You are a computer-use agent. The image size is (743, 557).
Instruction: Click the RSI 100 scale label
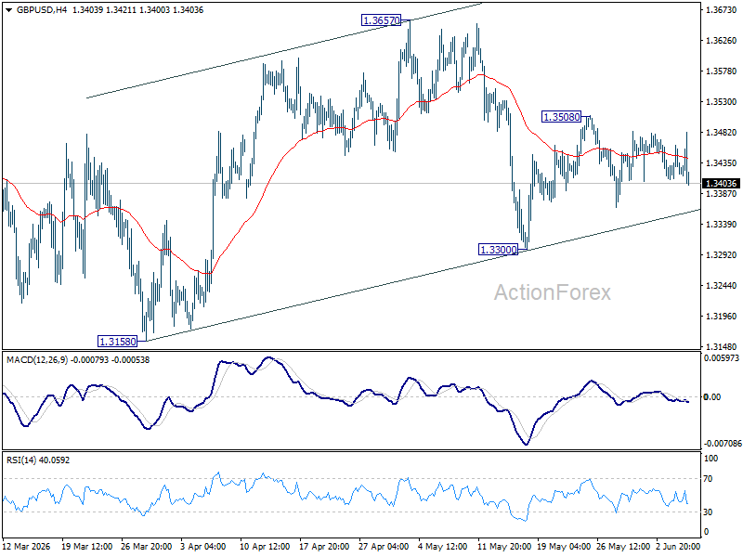tap(710, 458)
